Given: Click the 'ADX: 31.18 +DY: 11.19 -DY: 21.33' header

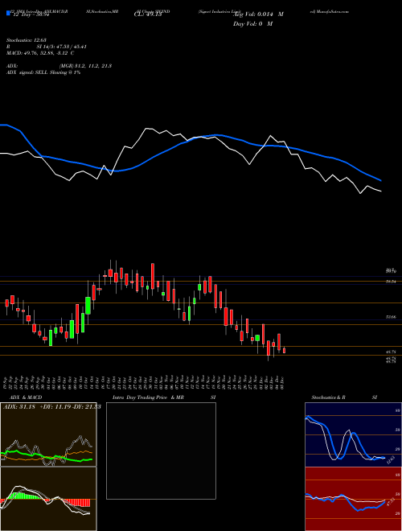Looking at the screenshot, I should [x=51, y=407].
